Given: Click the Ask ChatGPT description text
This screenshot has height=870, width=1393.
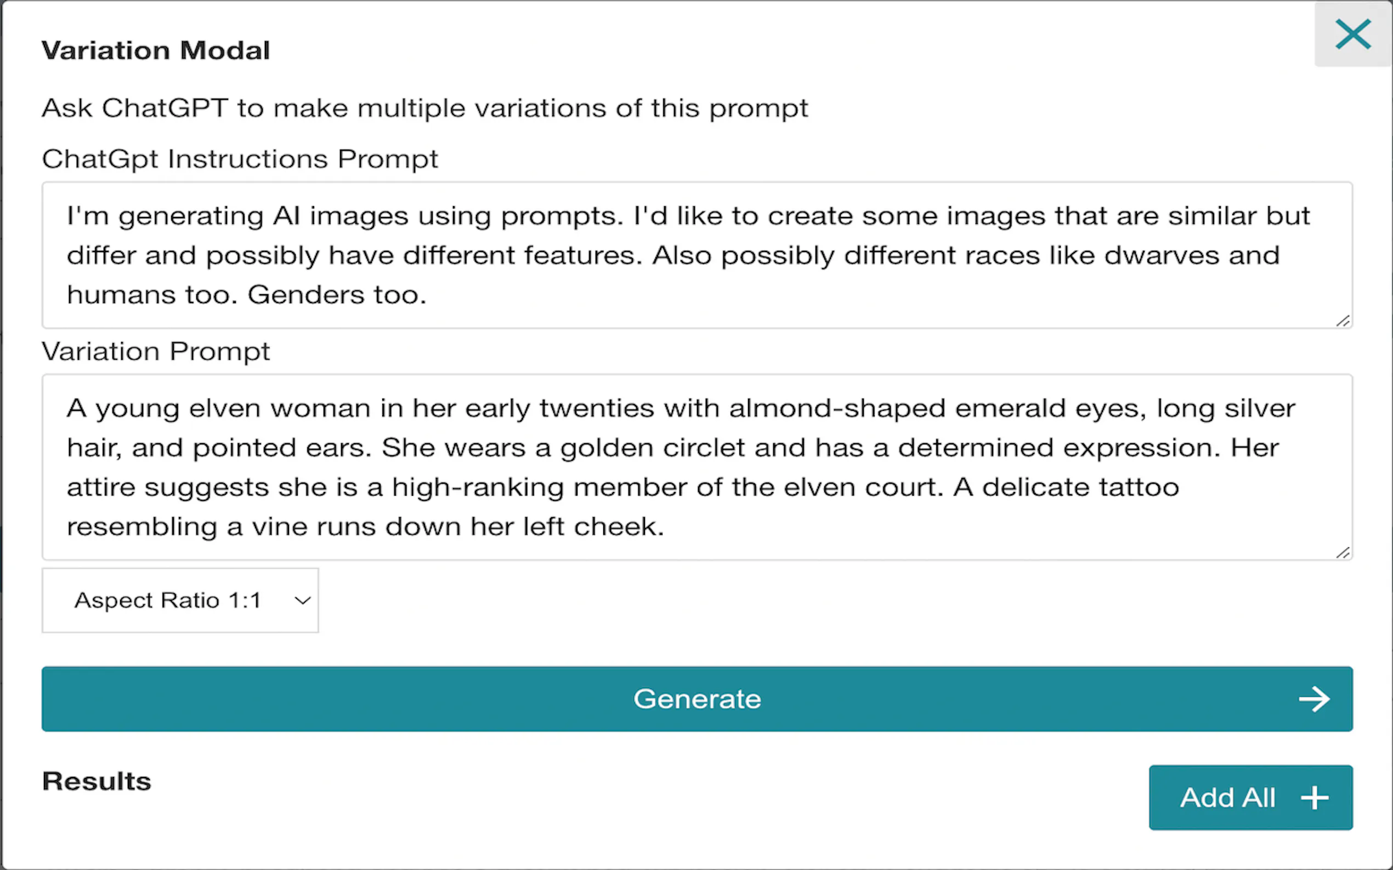Looking at the screenshot, I should click(425, 108).
